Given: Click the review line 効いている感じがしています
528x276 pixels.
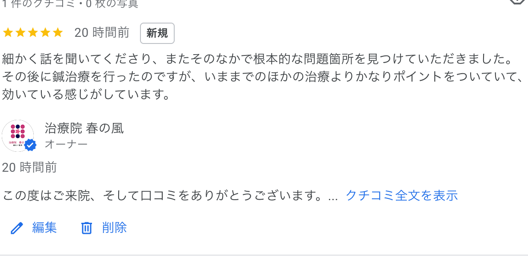Looking at the screenshot, I should 86,95.
